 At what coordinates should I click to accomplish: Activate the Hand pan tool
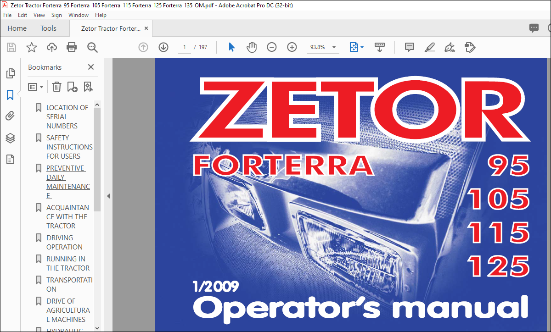[x=252, y=47]
